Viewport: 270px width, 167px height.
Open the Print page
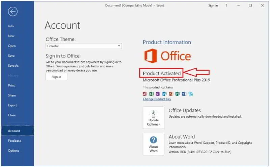(11, 85)
